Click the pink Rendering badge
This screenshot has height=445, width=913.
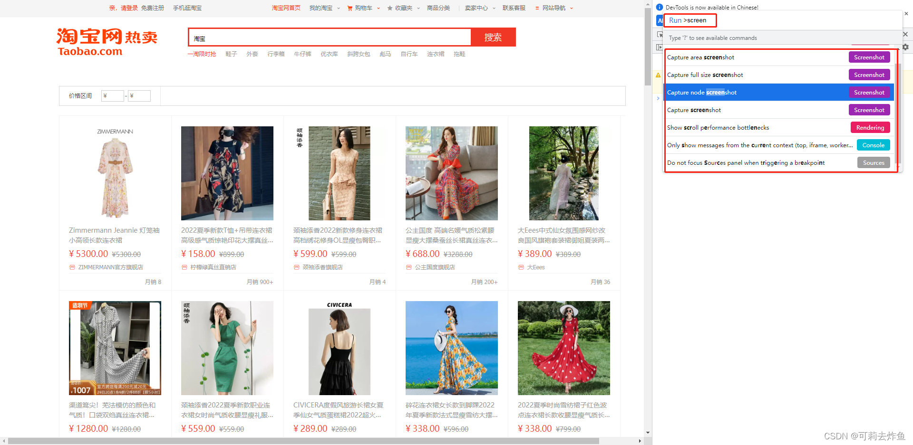[x=870, y=127]
